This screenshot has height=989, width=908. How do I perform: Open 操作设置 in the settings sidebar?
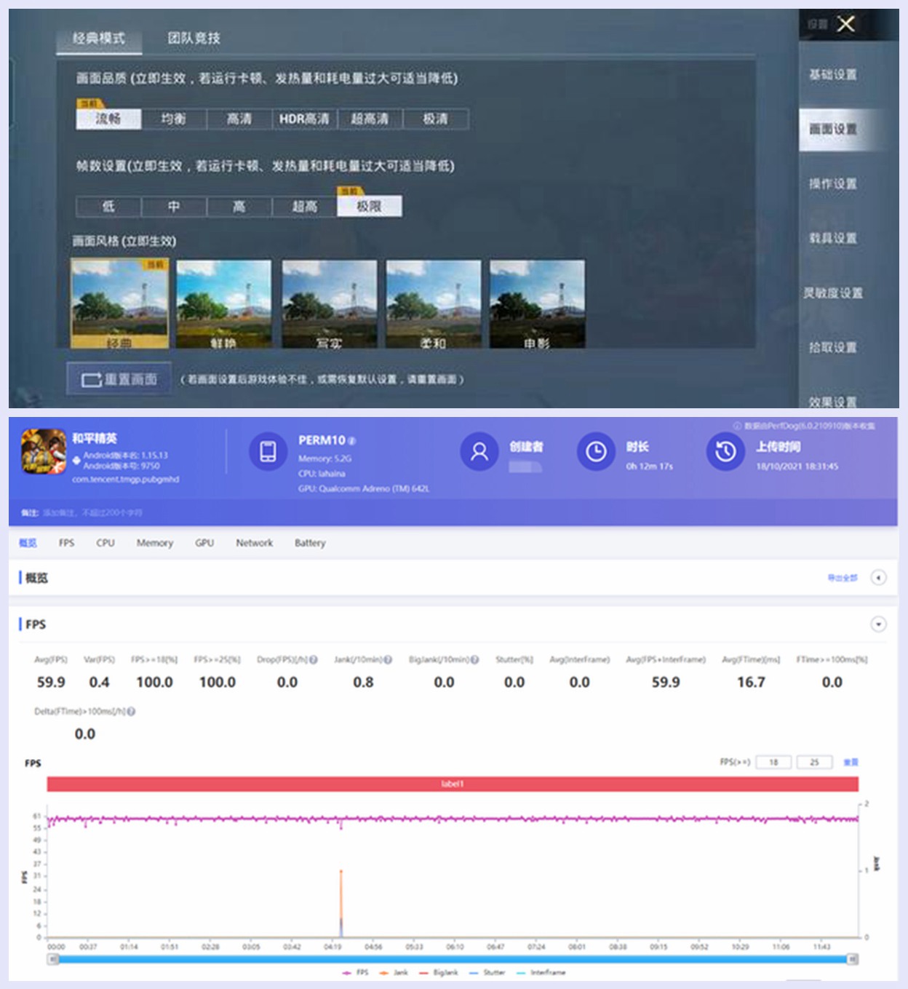pos(833,184)
